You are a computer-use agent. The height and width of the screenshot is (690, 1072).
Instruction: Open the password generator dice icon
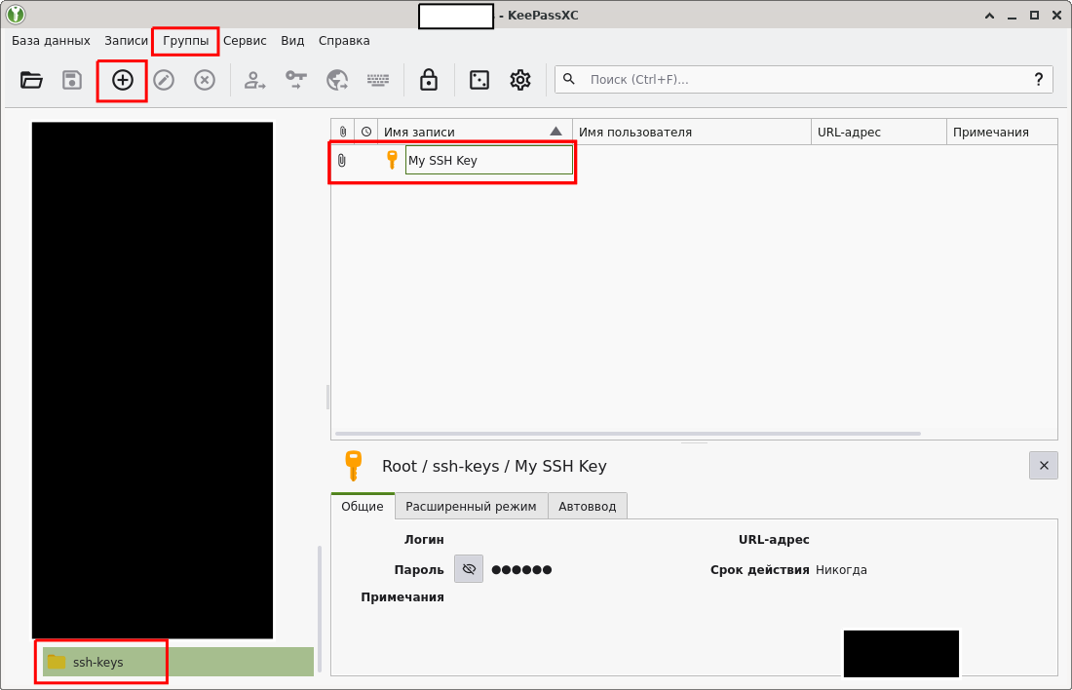pyautogui.click(x=479, y=80)
